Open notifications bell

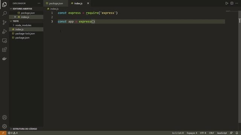point(237,133)
